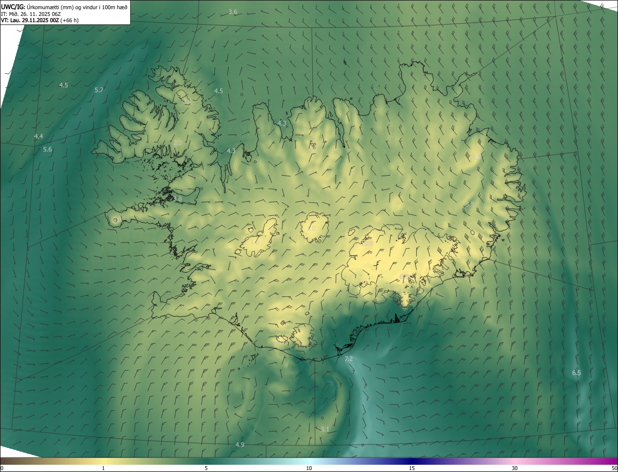
Task: Select the 30 tick on the color scale
Action: pos(515,468)
